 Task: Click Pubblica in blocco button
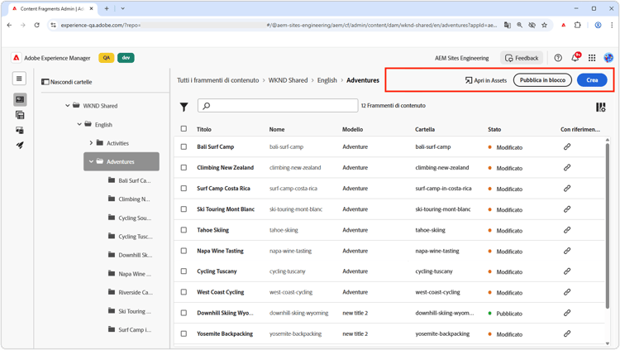[x=542, y=80]
